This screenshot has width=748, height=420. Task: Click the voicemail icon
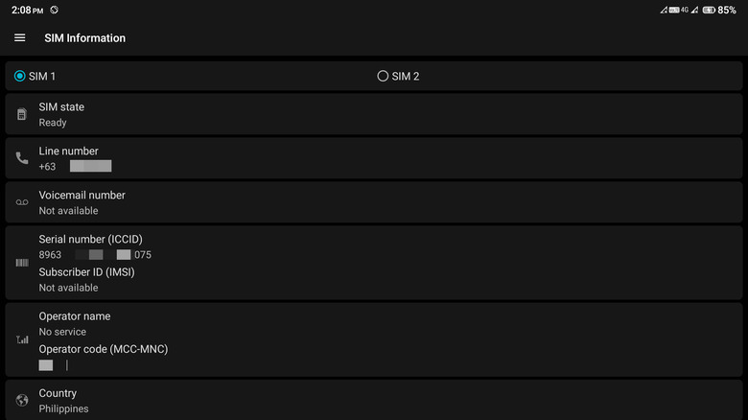click(x=21, y=202)
